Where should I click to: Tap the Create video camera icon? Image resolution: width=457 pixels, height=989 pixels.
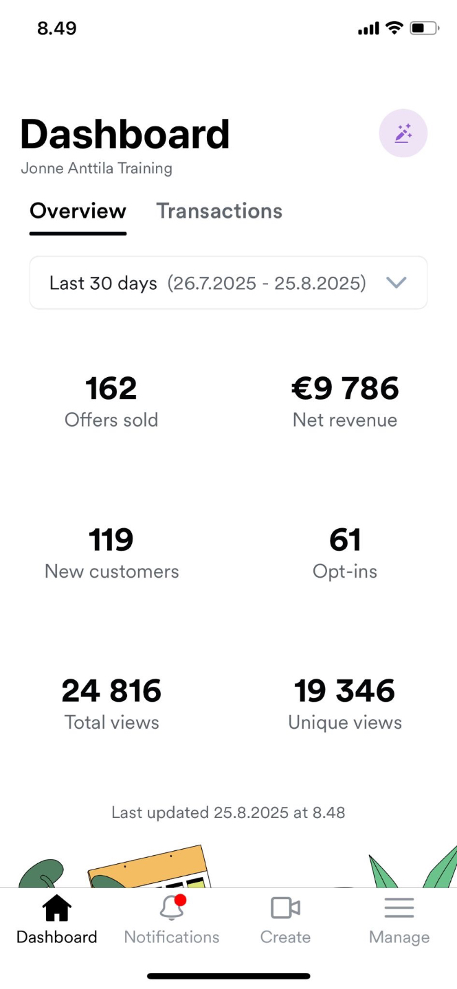tap(285, 908)
